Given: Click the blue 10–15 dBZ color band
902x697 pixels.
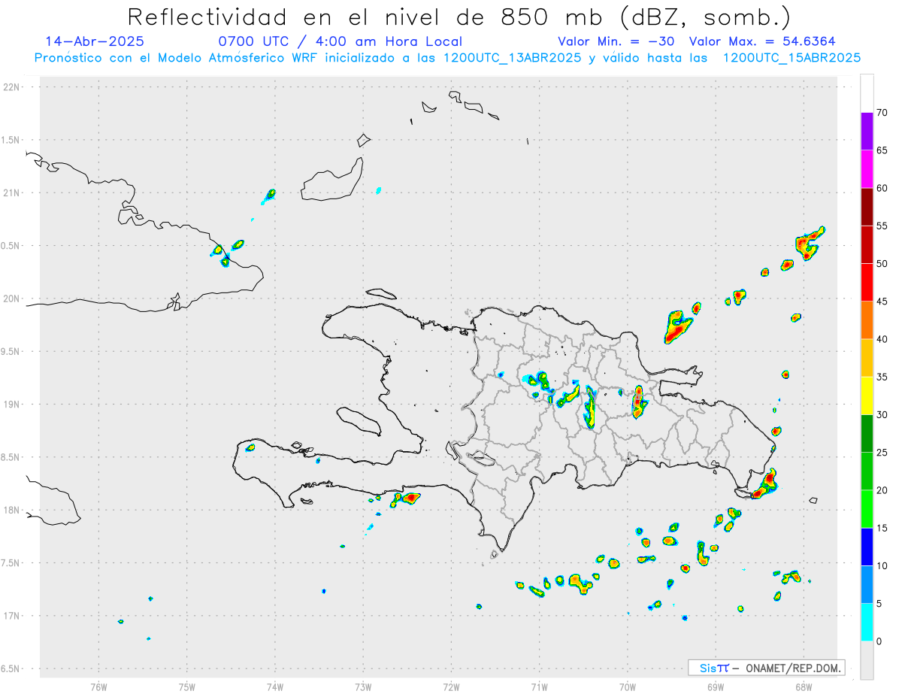Looking at the screenshot, I should 867,547.
